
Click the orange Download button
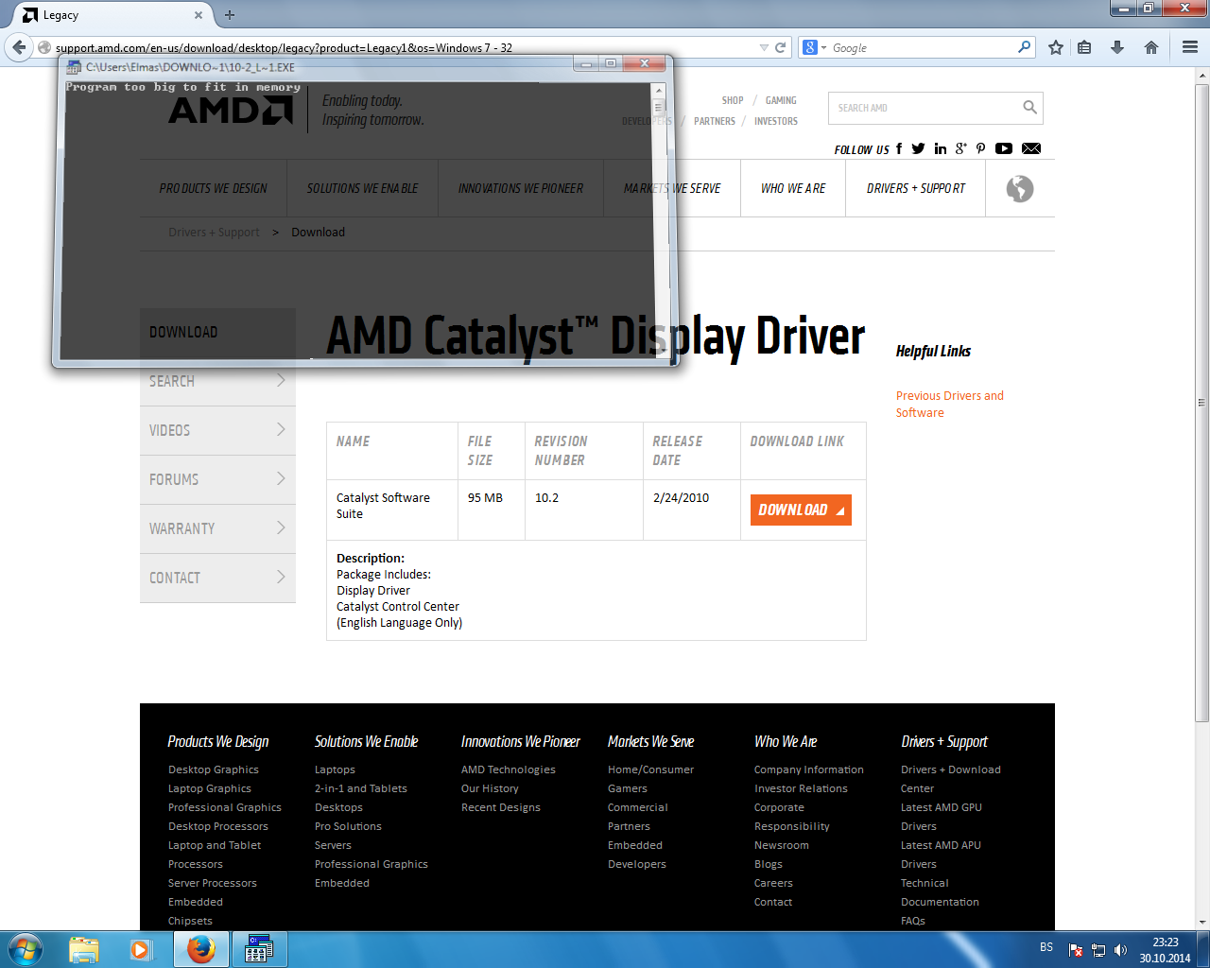[800, 510]
